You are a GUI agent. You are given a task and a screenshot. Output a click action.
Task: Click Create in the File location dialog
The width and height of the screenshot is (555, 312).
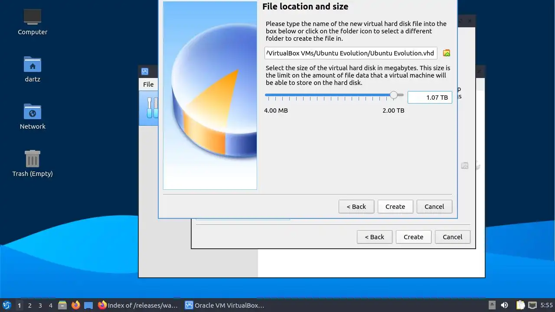tap(395, 207)
